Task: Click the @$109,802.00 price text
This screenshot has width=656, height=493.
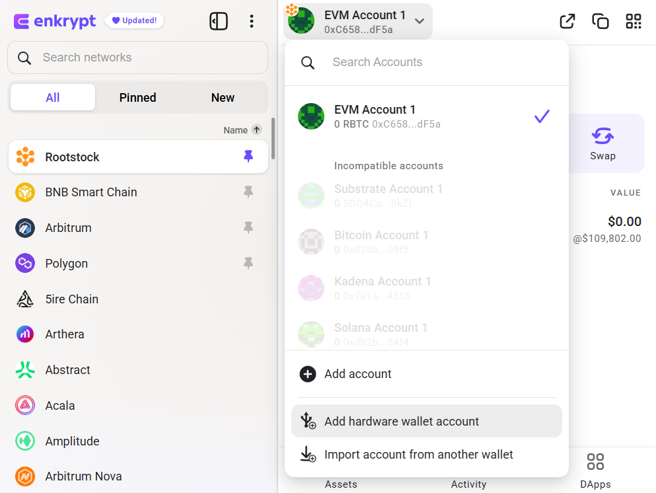Action: [606, 238]
